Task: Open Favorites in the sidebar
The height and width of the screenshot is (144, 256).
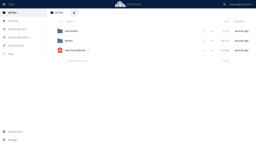Action: (13, 21)
